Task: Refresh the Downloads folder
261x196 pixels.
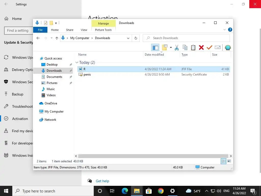Action: click(x=136, y=38)
